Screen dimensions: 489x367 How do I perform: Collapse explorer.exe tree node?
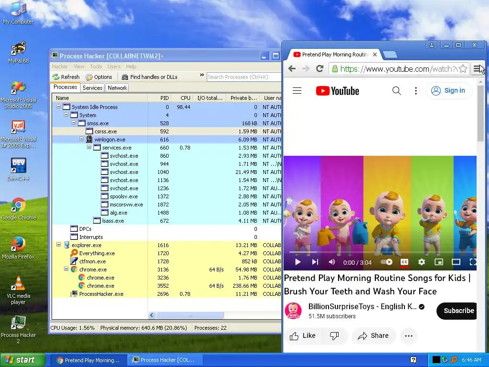coord(58,244)
